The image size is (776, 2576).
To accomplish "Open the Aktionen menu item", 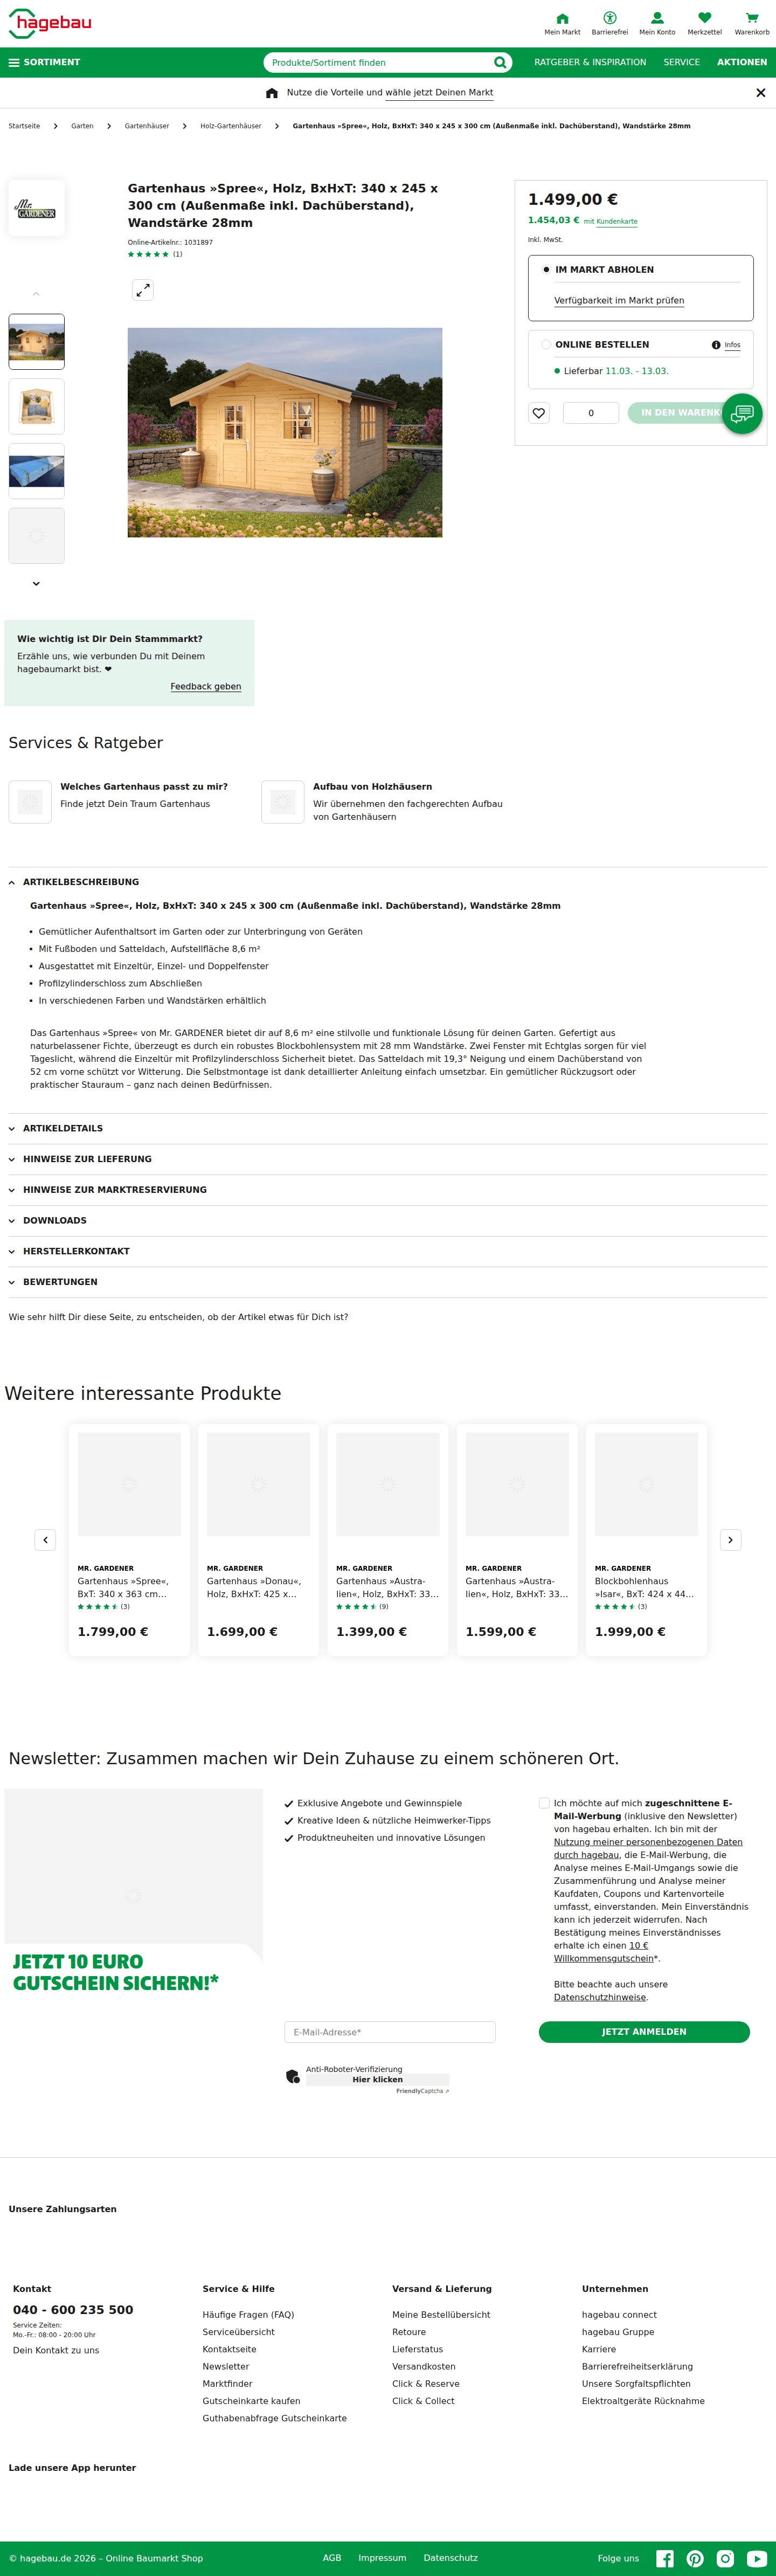I will pos(742,62).
